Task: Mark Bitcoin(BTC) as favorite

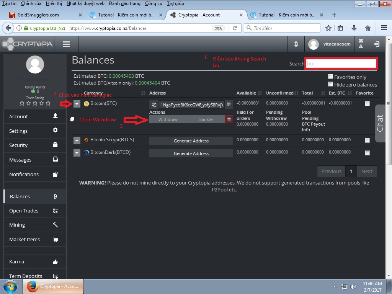Action: (x=367, y=103)
